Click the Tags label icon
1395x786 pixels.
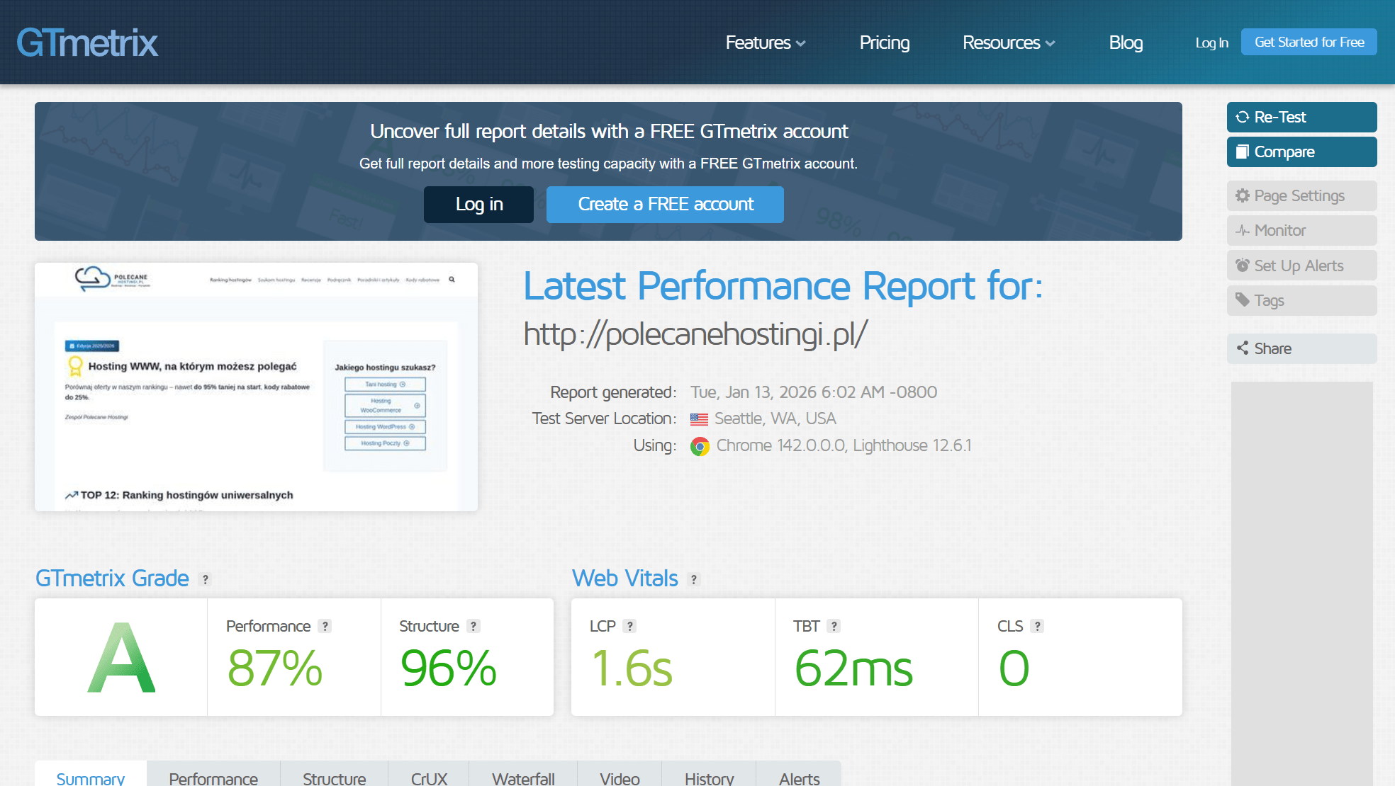pos(1242,300)
